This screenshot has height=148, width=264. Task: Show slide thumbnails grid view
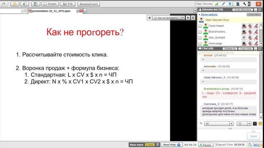(193, 18)
